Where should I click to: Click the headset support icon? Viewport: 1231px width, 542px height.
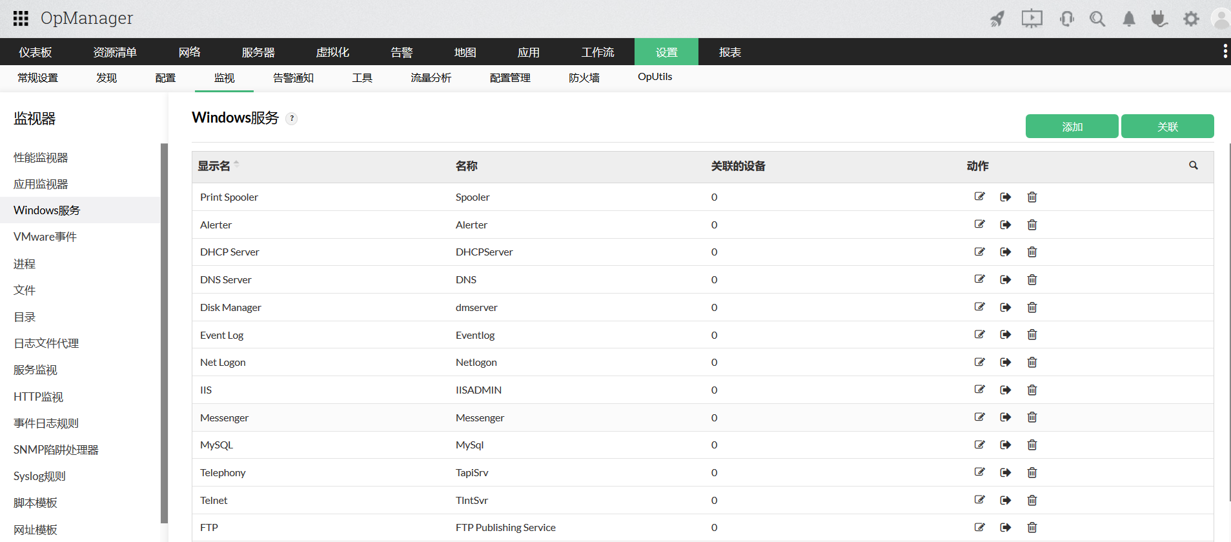pyautogui.click(x=1066, y=19)
